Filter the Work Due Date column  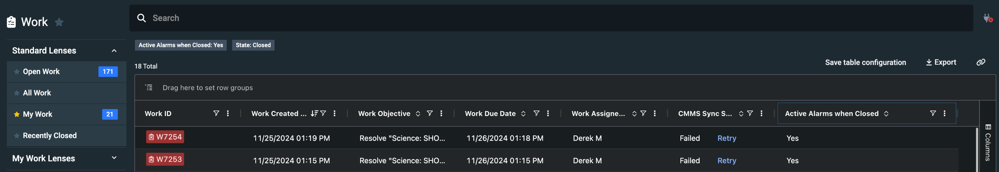coord(536,113)
